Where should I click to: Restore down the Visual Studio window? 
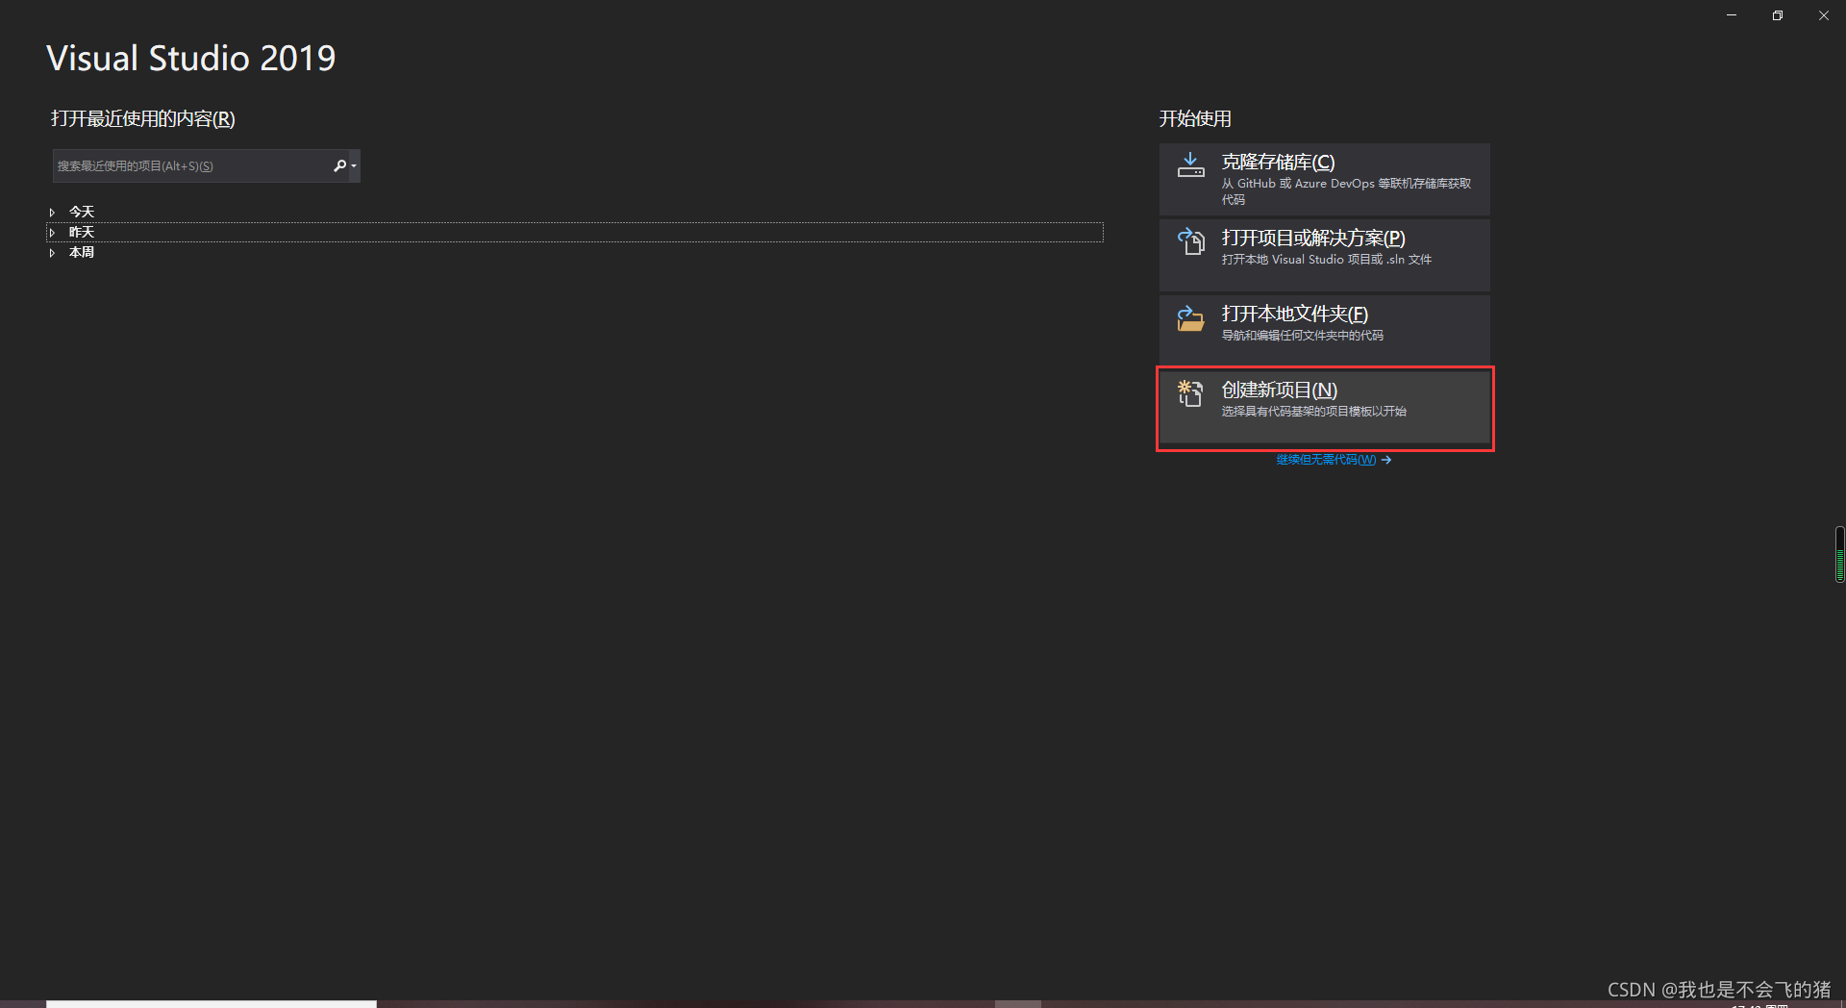1777,15
